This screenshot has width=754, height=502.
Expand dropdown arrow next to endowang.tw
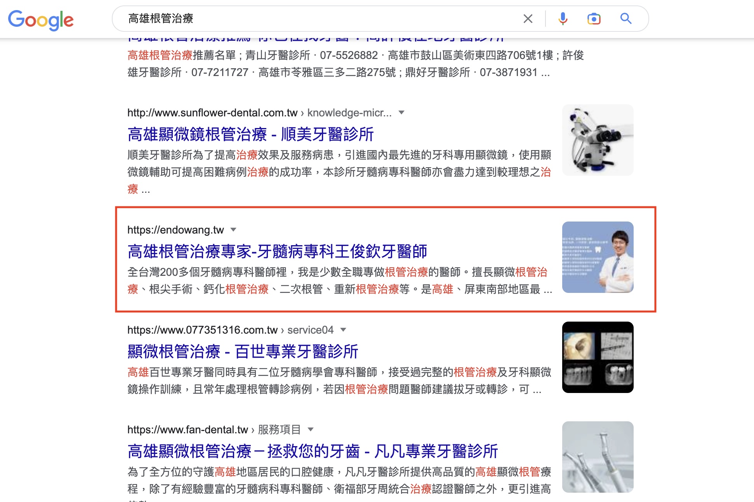point(233,230)
